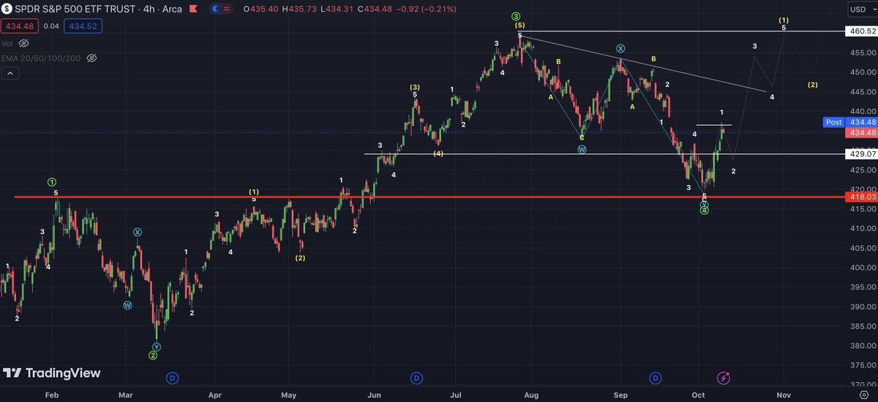The width and height of the screenshot is (878, 402).
Task: Click the cyan X label near September
Action: coord(620,48)
